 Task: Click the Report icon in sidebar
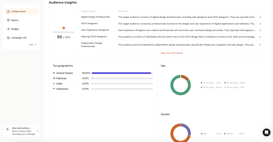point(8,20)
